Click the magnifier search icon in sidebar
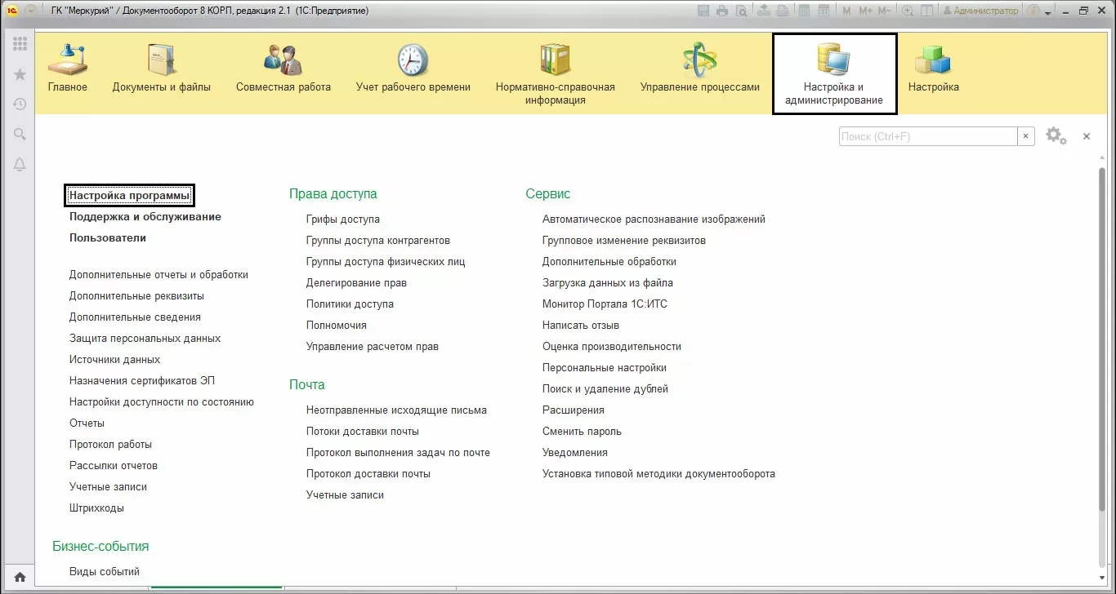Screen dimensions: 1116x594 (x=20, y=135)
